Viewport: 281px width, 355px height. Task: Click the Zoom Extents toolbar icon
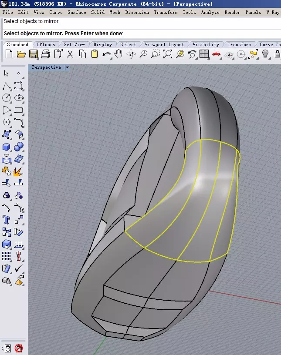click(x=168, y=54)
